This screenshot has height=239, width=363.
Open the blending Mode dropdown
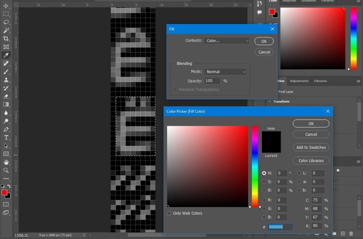click(x=225, y=72)
